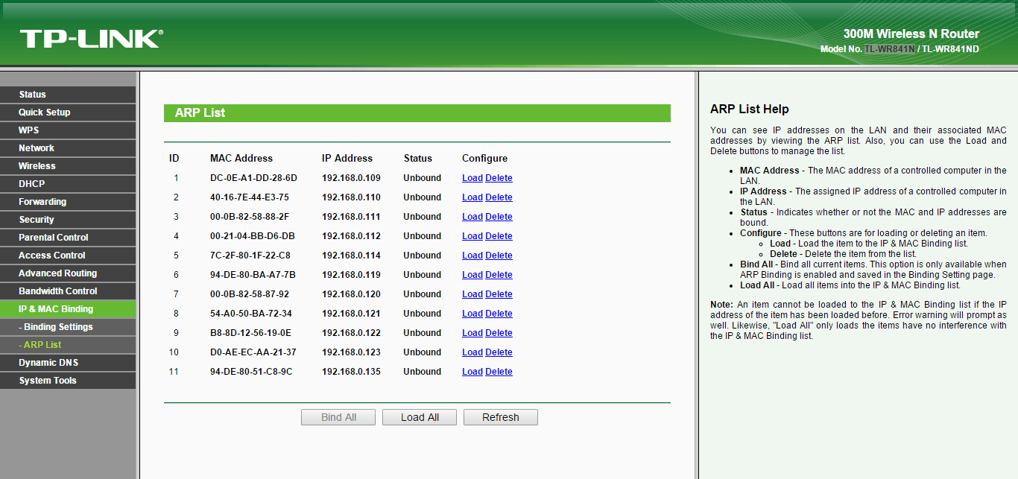Open the Binding Settings submenu
The image size is (1018, 479).
point(56,327)
